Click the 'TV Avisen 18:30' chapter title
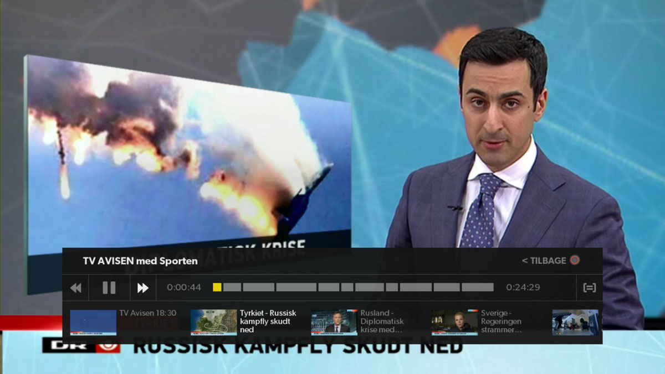This screenshot has width=665, height=374. 148,313
